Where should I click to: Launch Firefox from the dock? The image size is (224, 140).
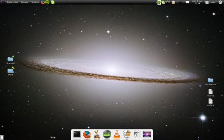[x=87, y=134]
